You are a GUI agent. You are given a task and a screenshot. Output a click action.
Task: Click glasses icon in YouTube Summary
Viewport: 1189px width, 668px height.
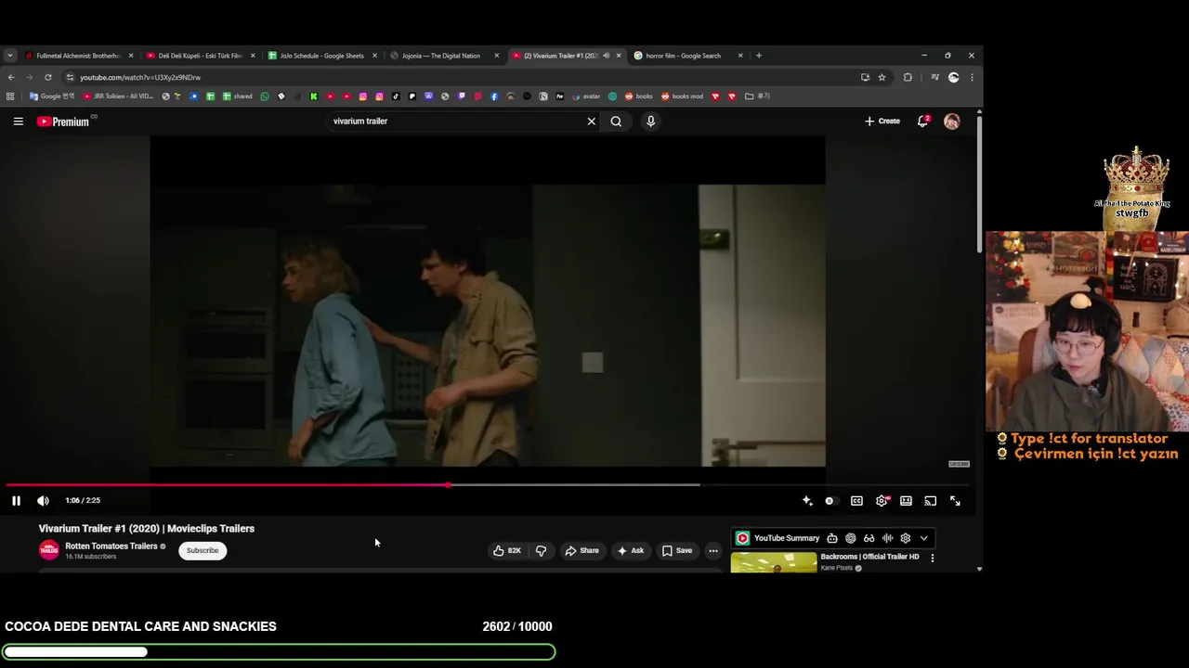point(869,538)
